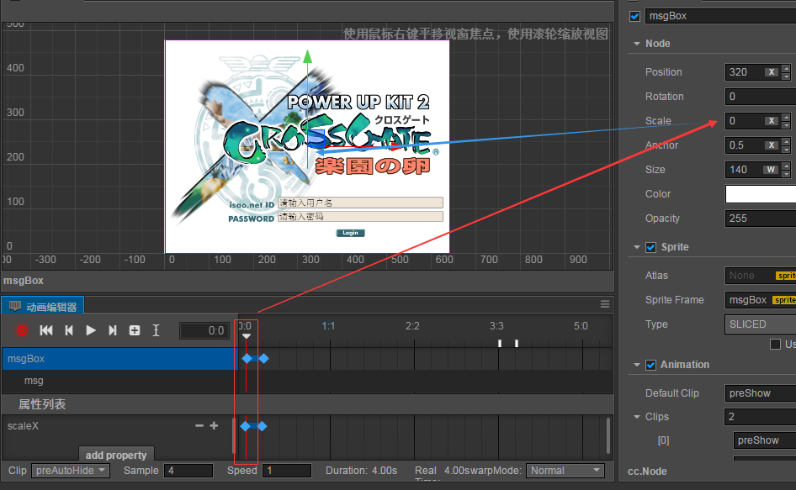Increase Position X with the up stepper
This screenshot has width=796, height=490.
[786, 68]
